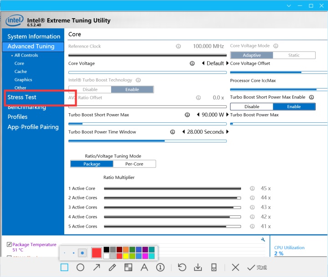Screen dimensions: 328x277
Task: Increase Turbo Boost Power Time Window
Action: pos(227,132)
